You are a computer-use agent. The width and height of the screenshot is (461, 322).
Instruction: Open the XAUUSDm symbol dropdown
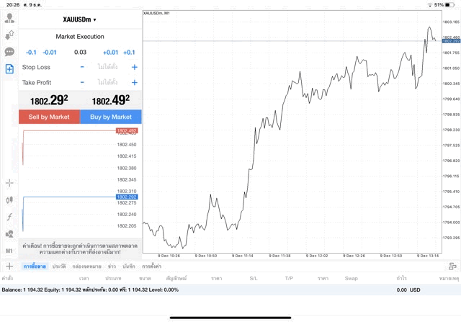[79, 19]
